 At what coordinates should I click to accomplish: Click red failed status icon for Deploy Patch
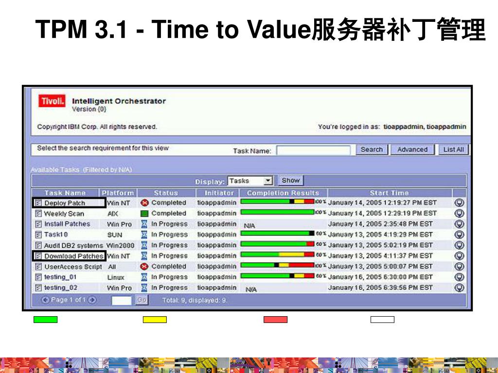(x=144, y=203)
